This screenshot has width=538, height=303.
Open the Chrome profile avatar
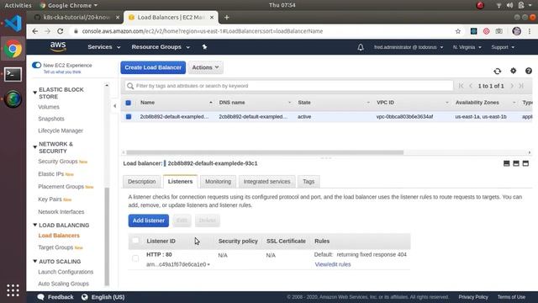516,31
